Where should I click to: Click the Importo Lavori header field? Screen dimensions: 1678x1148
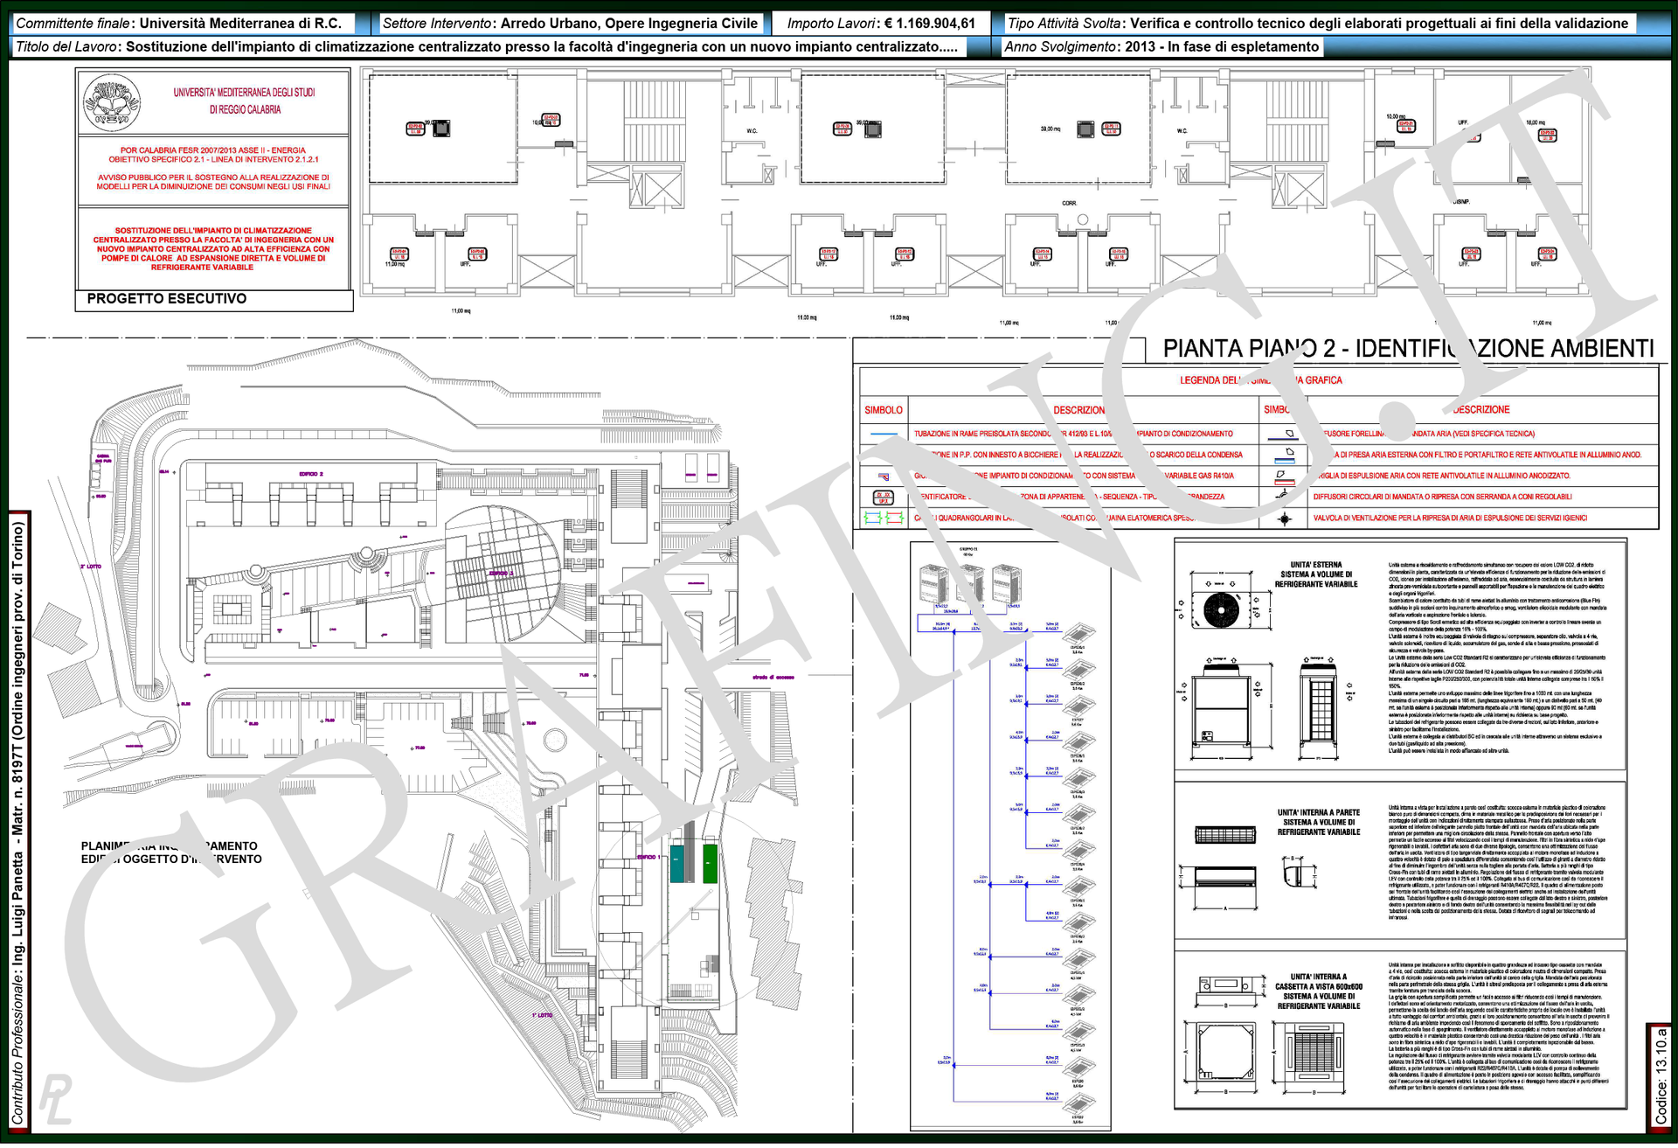click(880, 24)
